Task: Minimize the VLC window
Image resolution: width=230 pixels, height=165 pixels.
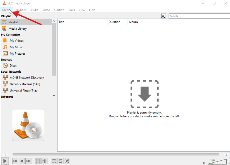Action: (203, 3)
